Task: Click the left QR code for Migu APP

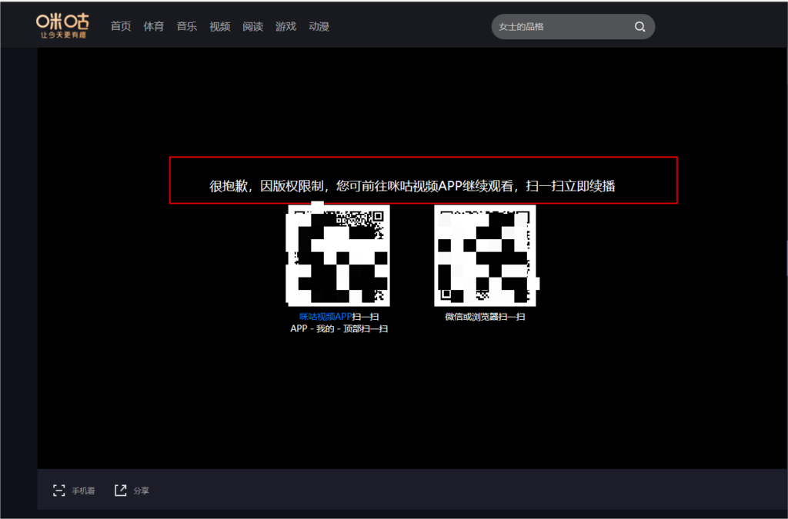Action: [x=338, y=255]
